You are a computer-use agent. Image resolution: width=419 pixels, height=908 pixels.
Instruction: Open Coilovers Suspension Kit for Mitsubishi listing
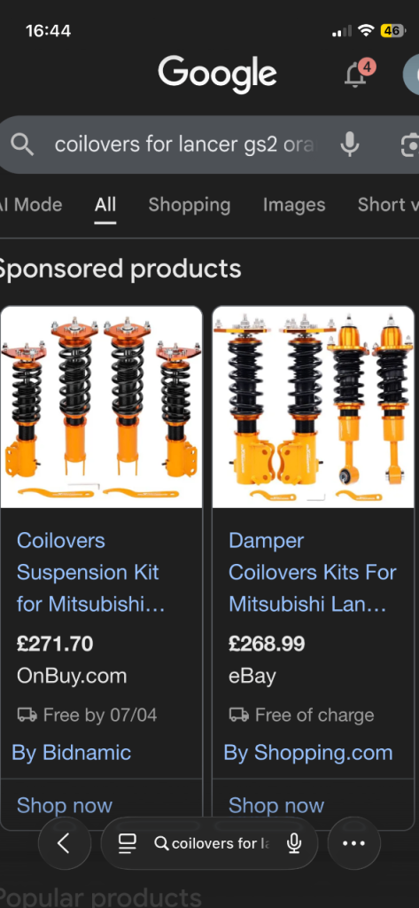91,572
